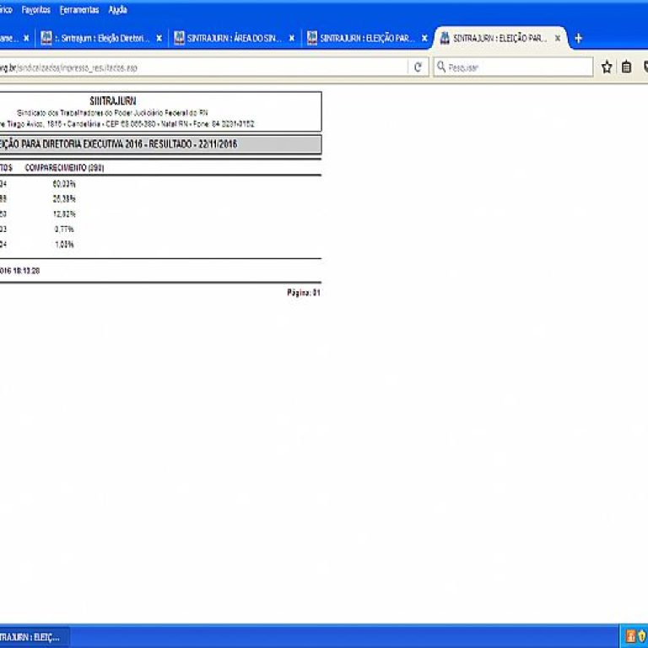The height and width of the screenshot is (648, 648).
Task: Click the COMPARECIMENTO column header
Action: 64,168
